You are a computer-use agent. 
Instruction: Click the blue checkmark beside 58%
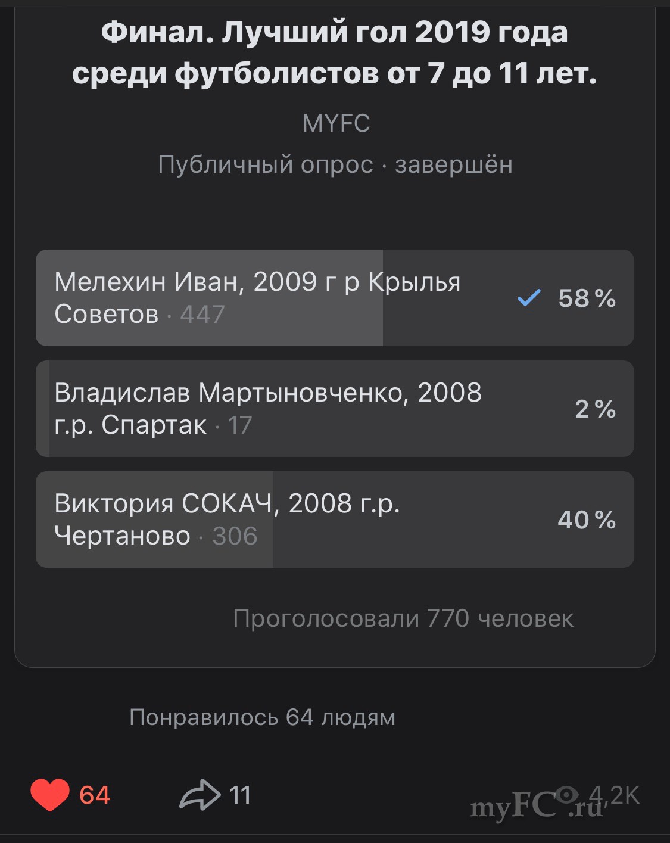(529, 297)
